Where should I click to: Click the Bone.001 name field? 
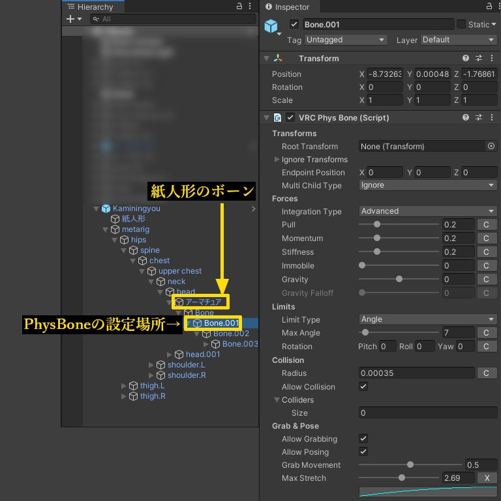[378, 24]
